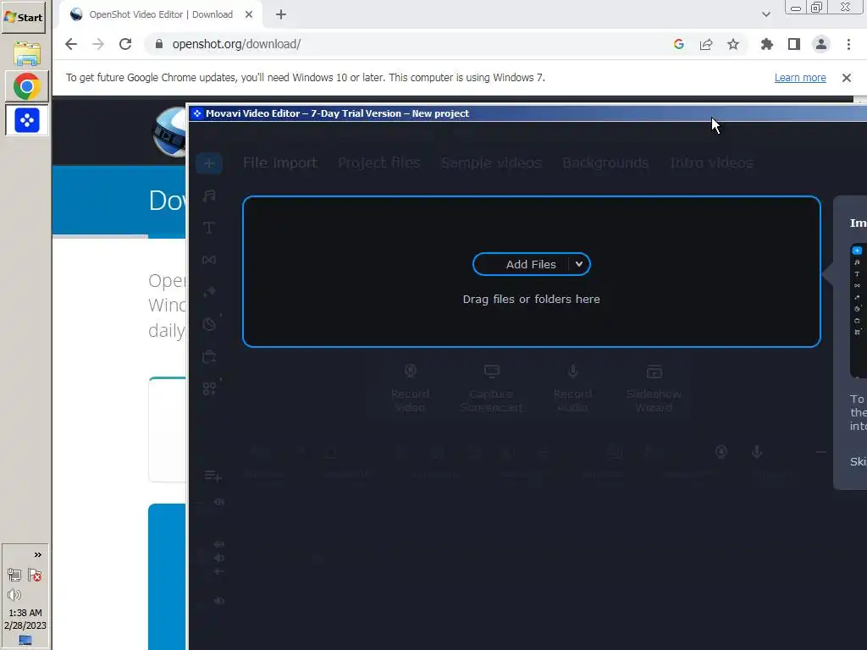Open the Chrome Extensions puzzle icon
The width and height of the screenshot is (867, 650).
pos(767,44)
